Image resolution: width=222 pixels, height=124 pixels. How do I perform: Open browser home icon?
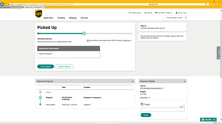pos(212,4)
